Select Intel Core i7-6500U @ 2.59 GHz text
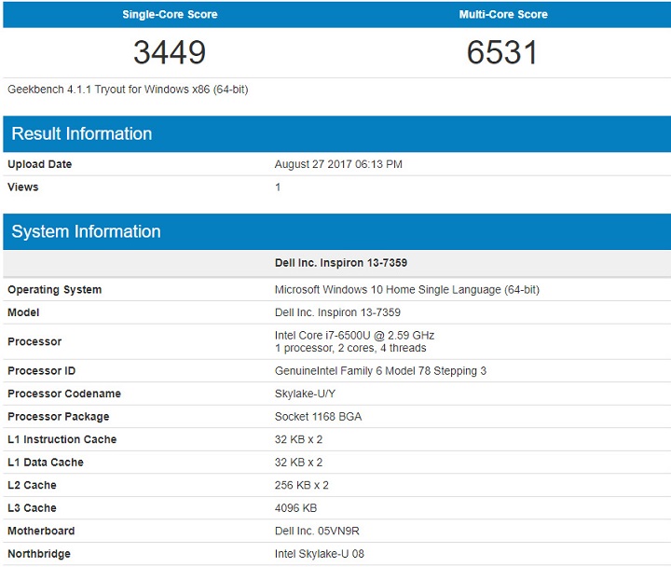This screenshot has height=567, width=671. point(355,336)
